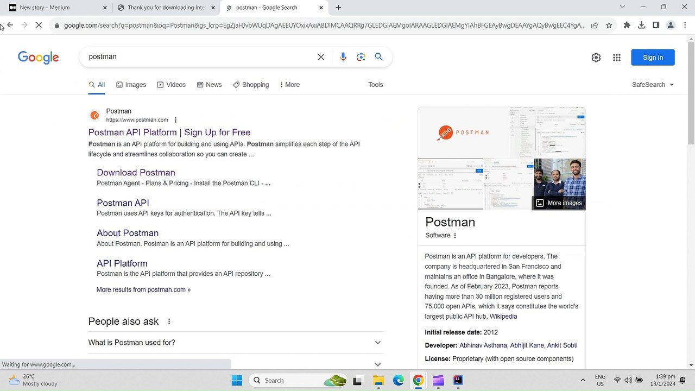Open Chrome extensions puzzle icon
The height and width of the screenshot is (391, 695).
pos(627,25)
